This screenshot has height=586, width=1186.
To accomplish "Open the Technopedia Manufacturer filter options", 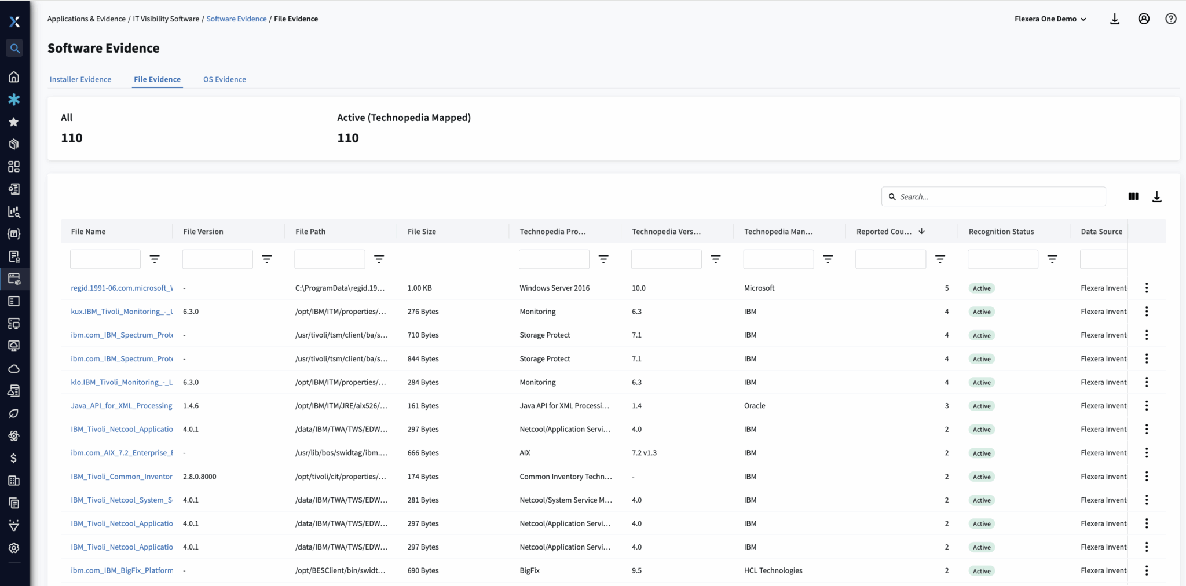I will [x=828, y=259].
